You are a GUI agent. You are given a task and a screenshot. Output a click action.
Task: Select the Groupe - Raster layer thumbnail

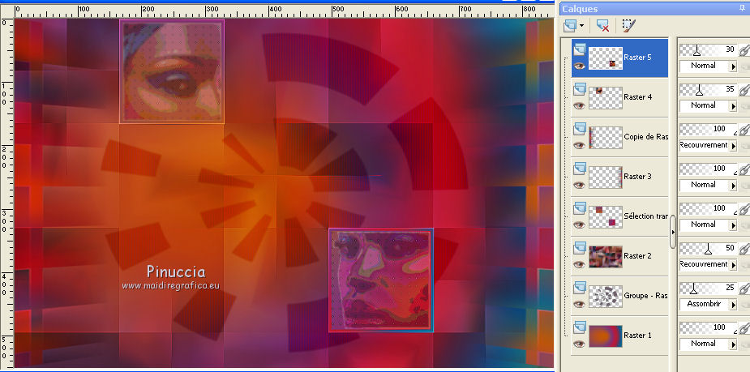pos(606,296)
